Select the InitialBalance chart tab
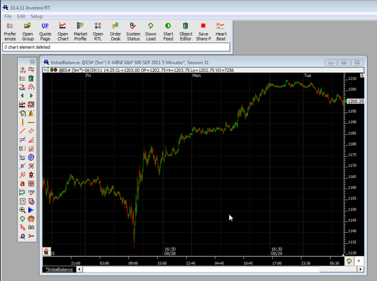 (x=60, y=269)
